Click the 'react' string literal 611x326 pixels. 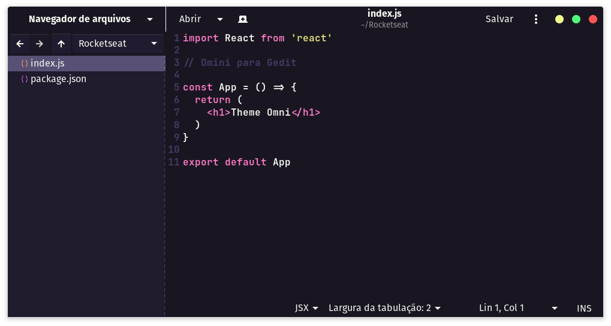pos(311,38)
